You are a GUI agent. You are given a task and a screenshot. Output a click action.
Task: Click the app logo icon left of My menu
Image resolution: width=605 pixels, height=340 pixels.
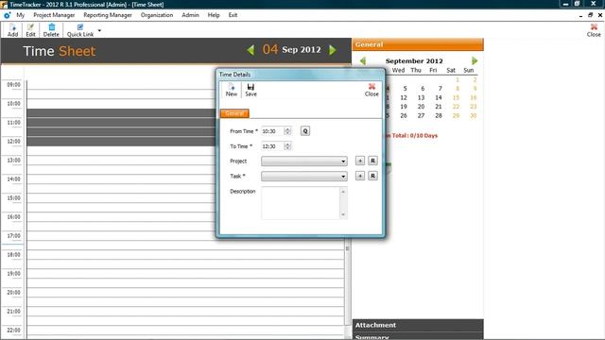pyautogui.click(x=7, y=15)
